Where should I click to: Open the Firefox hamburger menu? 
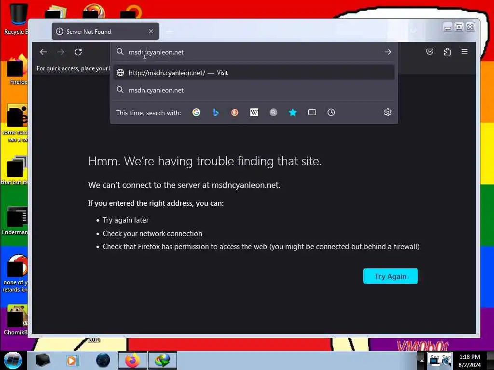click(465, 52)
